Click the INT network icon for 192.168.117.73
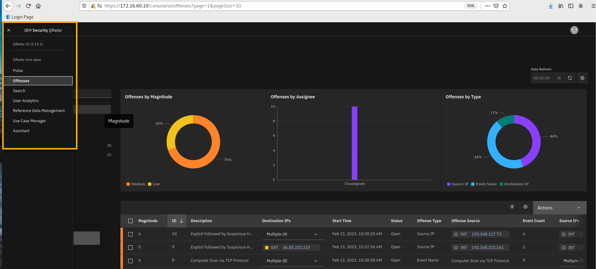The width and height of the screenshot is (596, 269). coord(456,234)
